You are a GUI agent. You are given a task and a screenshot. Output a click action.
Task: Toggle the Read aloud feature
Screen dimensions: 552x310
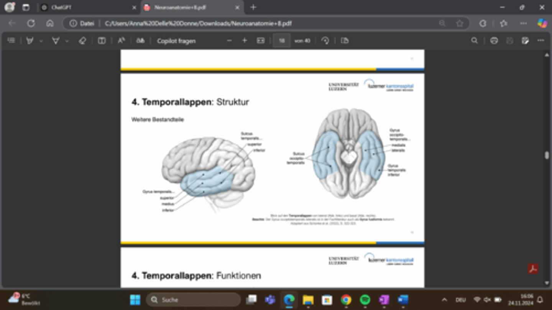(x=121, y=41)
